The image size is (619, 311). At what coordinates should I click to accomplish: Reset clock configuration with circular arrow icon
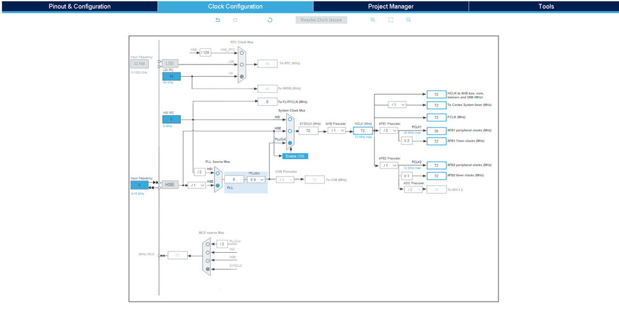coord(270,20)
